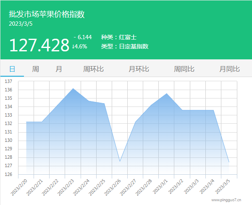Image resolution: width=252 pixels, height=205 pixels.
Task: Click the date 2023/3/5 under the title
Action: coord(21,24)
